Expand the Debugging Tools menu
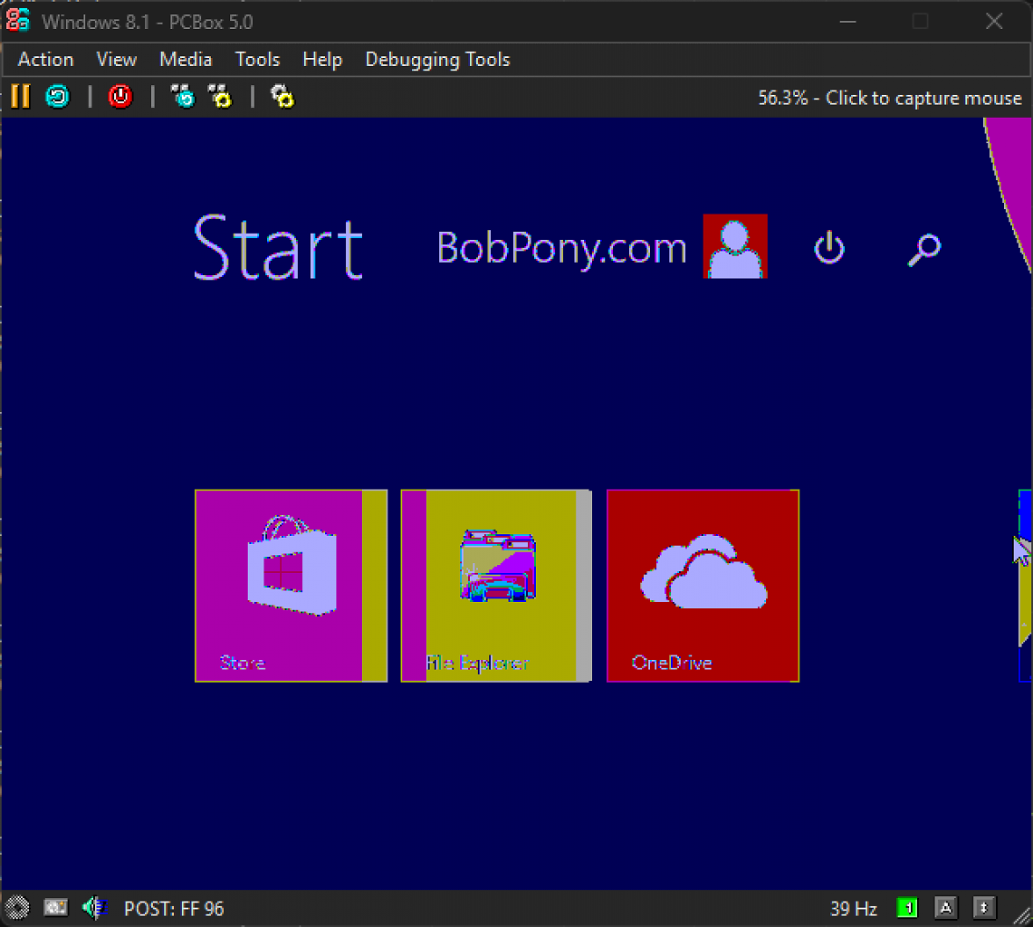This screenshot has height=927, width=1033. (x=437, y=60)
